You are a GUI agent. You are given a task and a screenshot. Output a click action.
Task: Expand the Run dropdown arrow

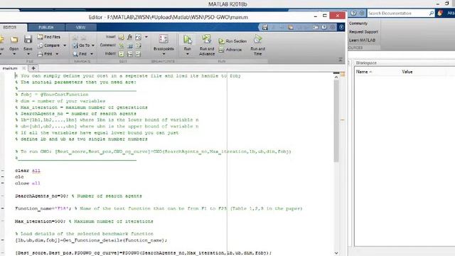point(188,54)
